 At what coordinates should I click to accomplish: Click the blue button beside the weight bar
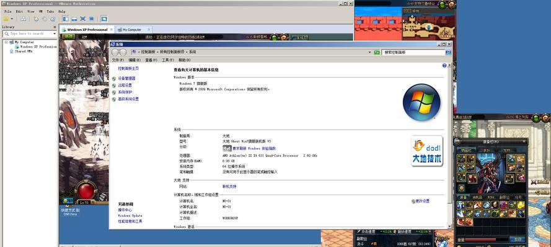coord(518,240)
